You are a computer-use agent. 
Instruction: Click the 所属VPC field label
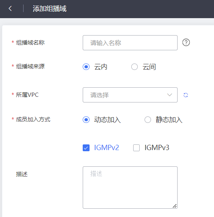point(27,95)
